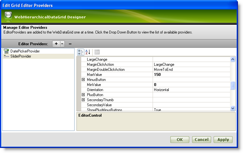Click the property grid scroll up arrow
The image size is (243, 153).
[233, 59]
